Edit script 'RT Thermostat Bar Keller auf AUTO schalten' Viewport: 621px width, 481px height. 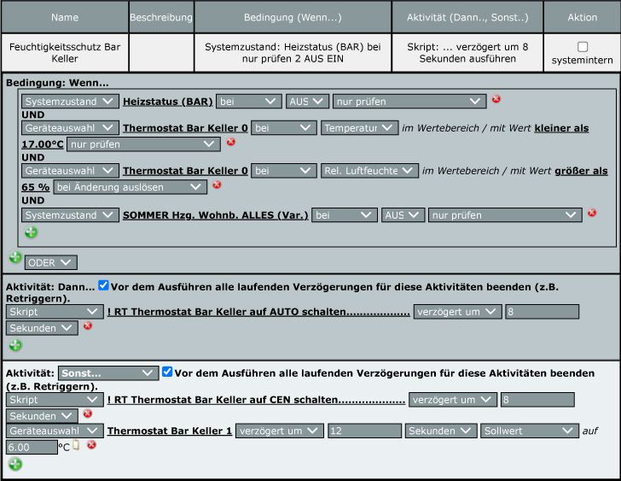(258, 312)
